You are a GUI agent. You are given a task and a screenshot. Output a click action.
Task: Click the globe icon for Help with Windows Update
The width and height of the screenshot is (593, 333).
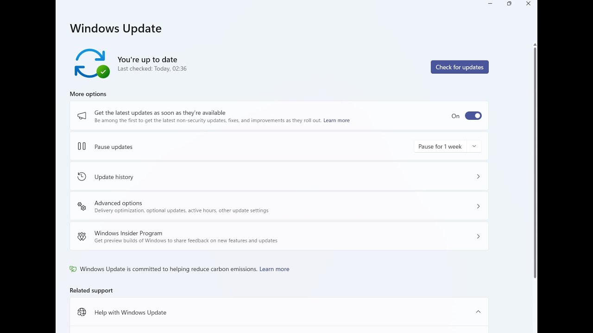[x=82, y=312]
